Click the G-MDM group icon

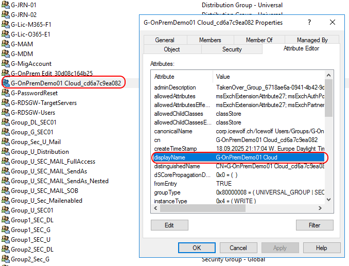pyautogui.click(x=6, y=54)
